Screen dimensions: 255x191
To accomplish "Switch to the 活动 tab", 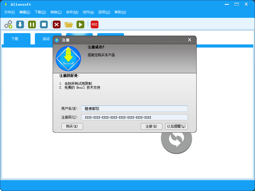I will pos(44,39).
